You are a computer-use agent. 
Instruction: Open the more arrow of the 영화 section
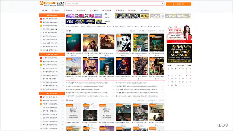[x=161, y=31]
